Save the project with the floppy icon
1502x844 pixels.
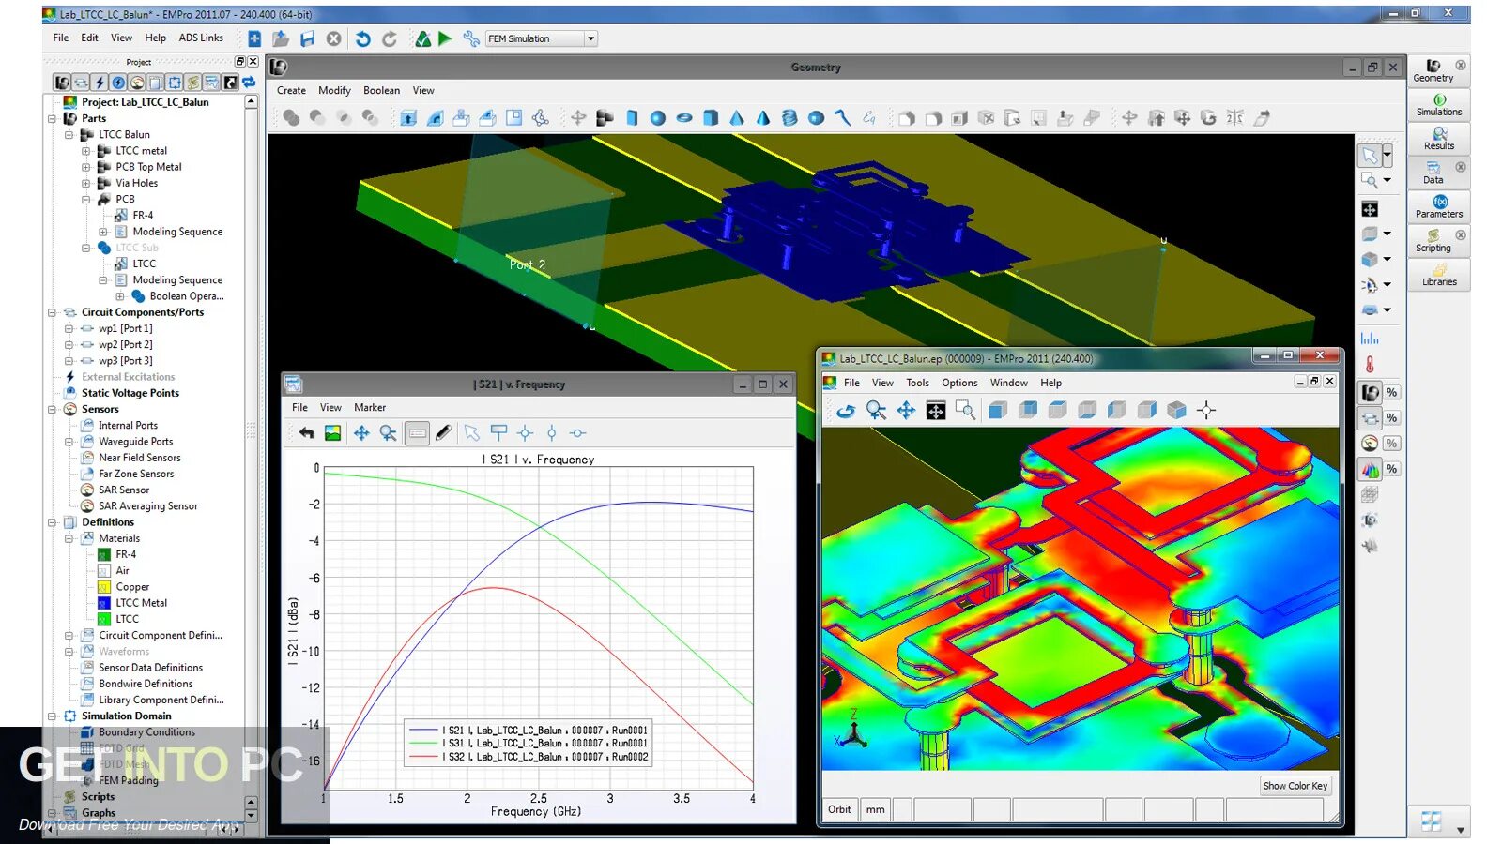[307, 38]
